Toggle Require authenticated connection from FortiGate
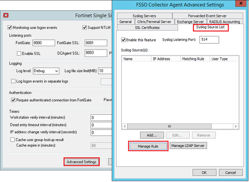Screen dimensions: 249x182 pyautogui.click(x=13, y=100)
